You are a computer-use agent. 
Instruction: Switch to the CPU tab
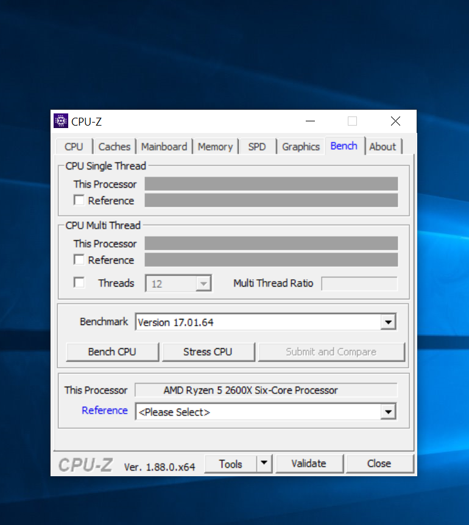tap(74, 147)
